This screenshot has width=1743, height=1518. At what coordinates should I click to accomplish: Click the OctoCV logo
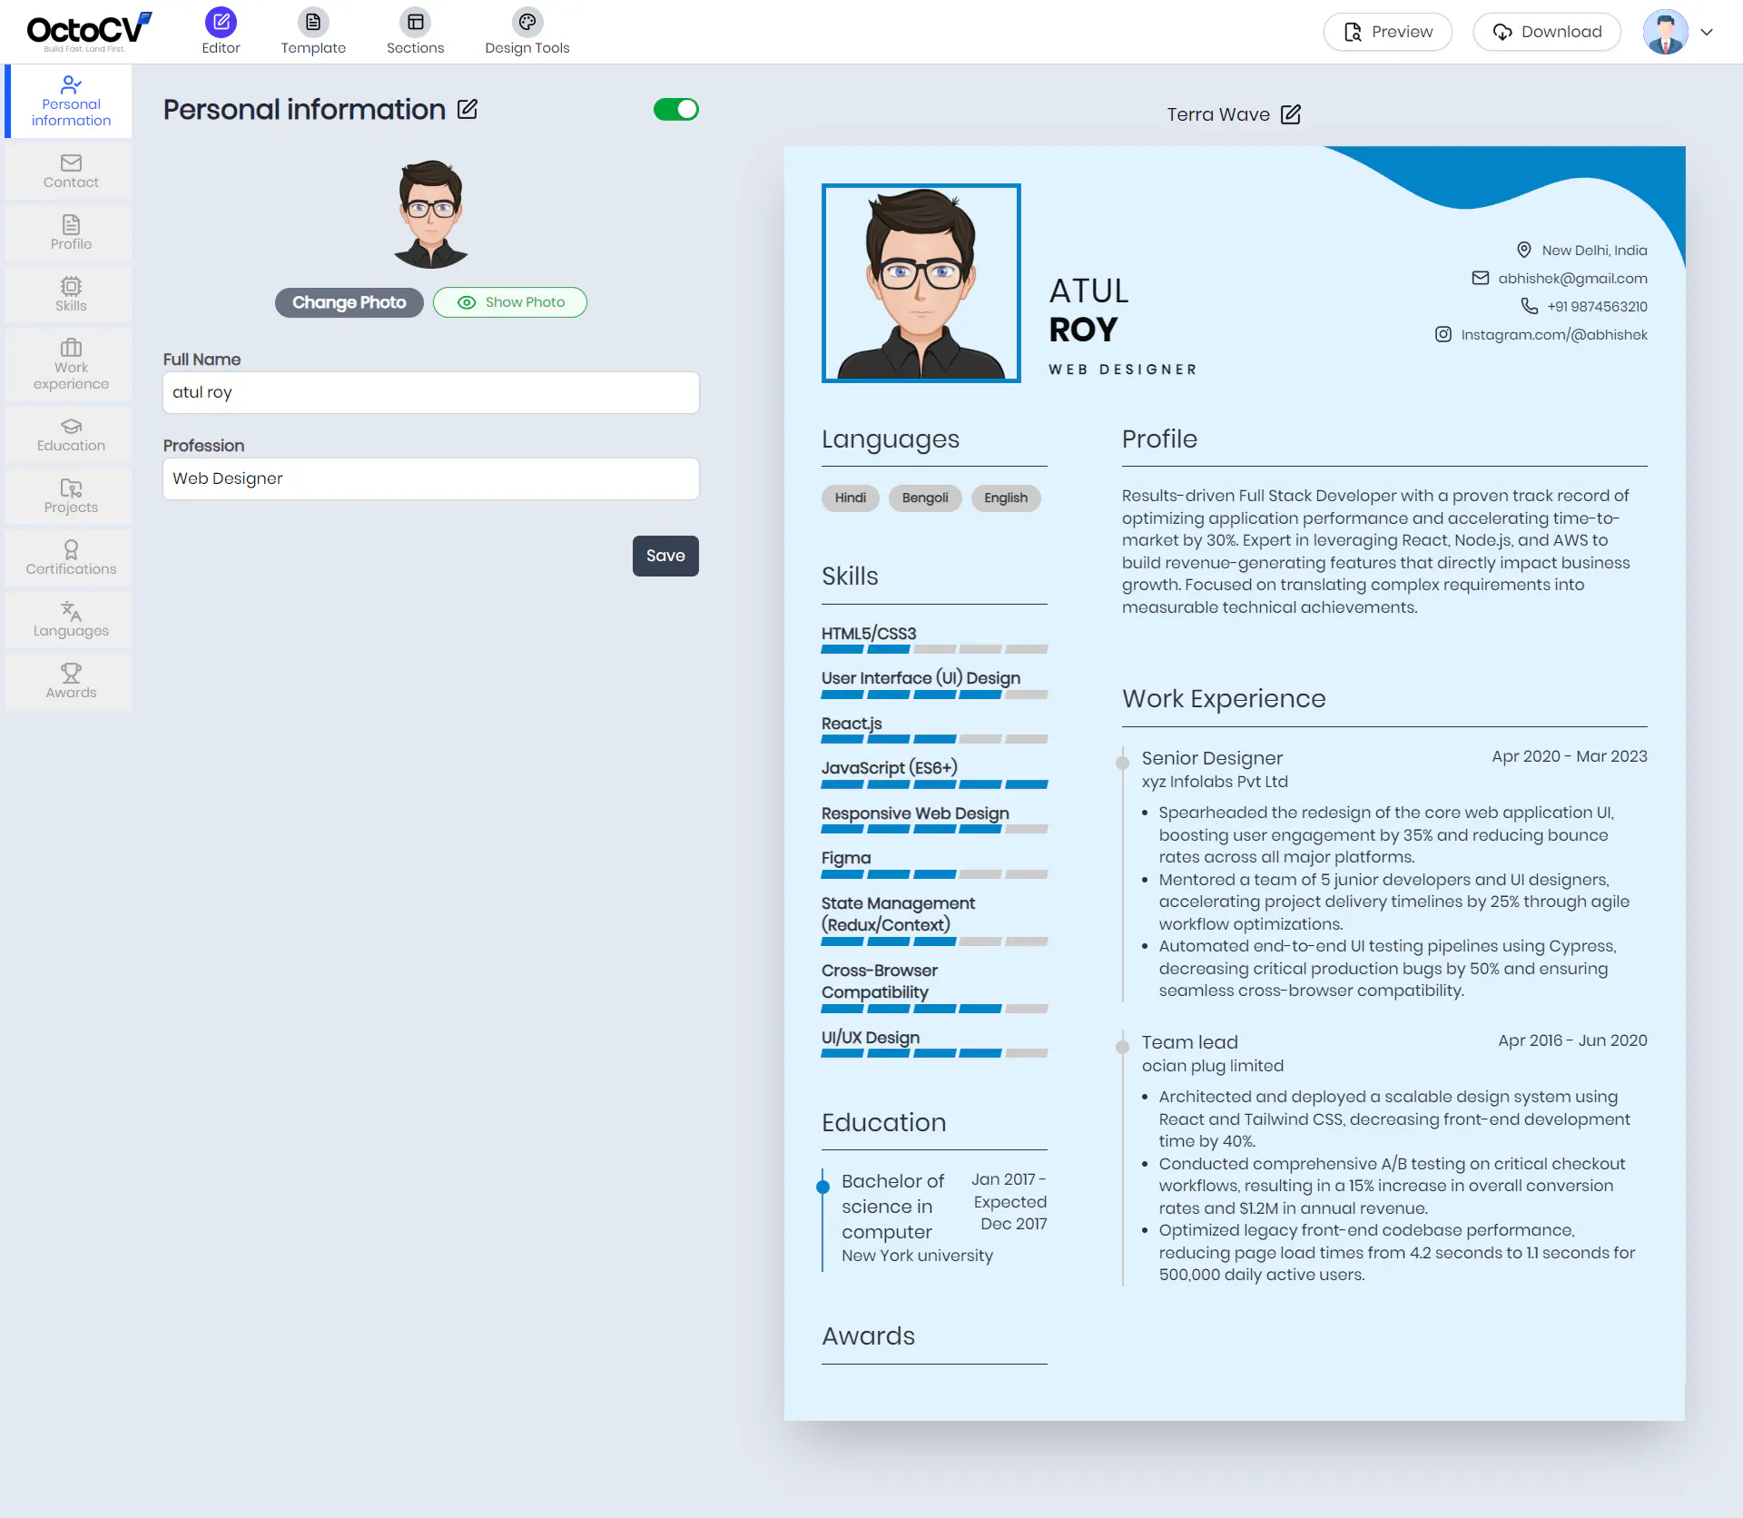pos(88,32)
